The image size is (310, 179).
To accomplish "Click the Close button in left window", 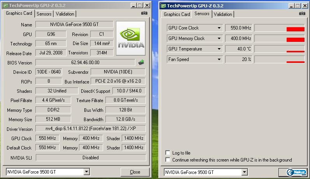I will 135,172.
